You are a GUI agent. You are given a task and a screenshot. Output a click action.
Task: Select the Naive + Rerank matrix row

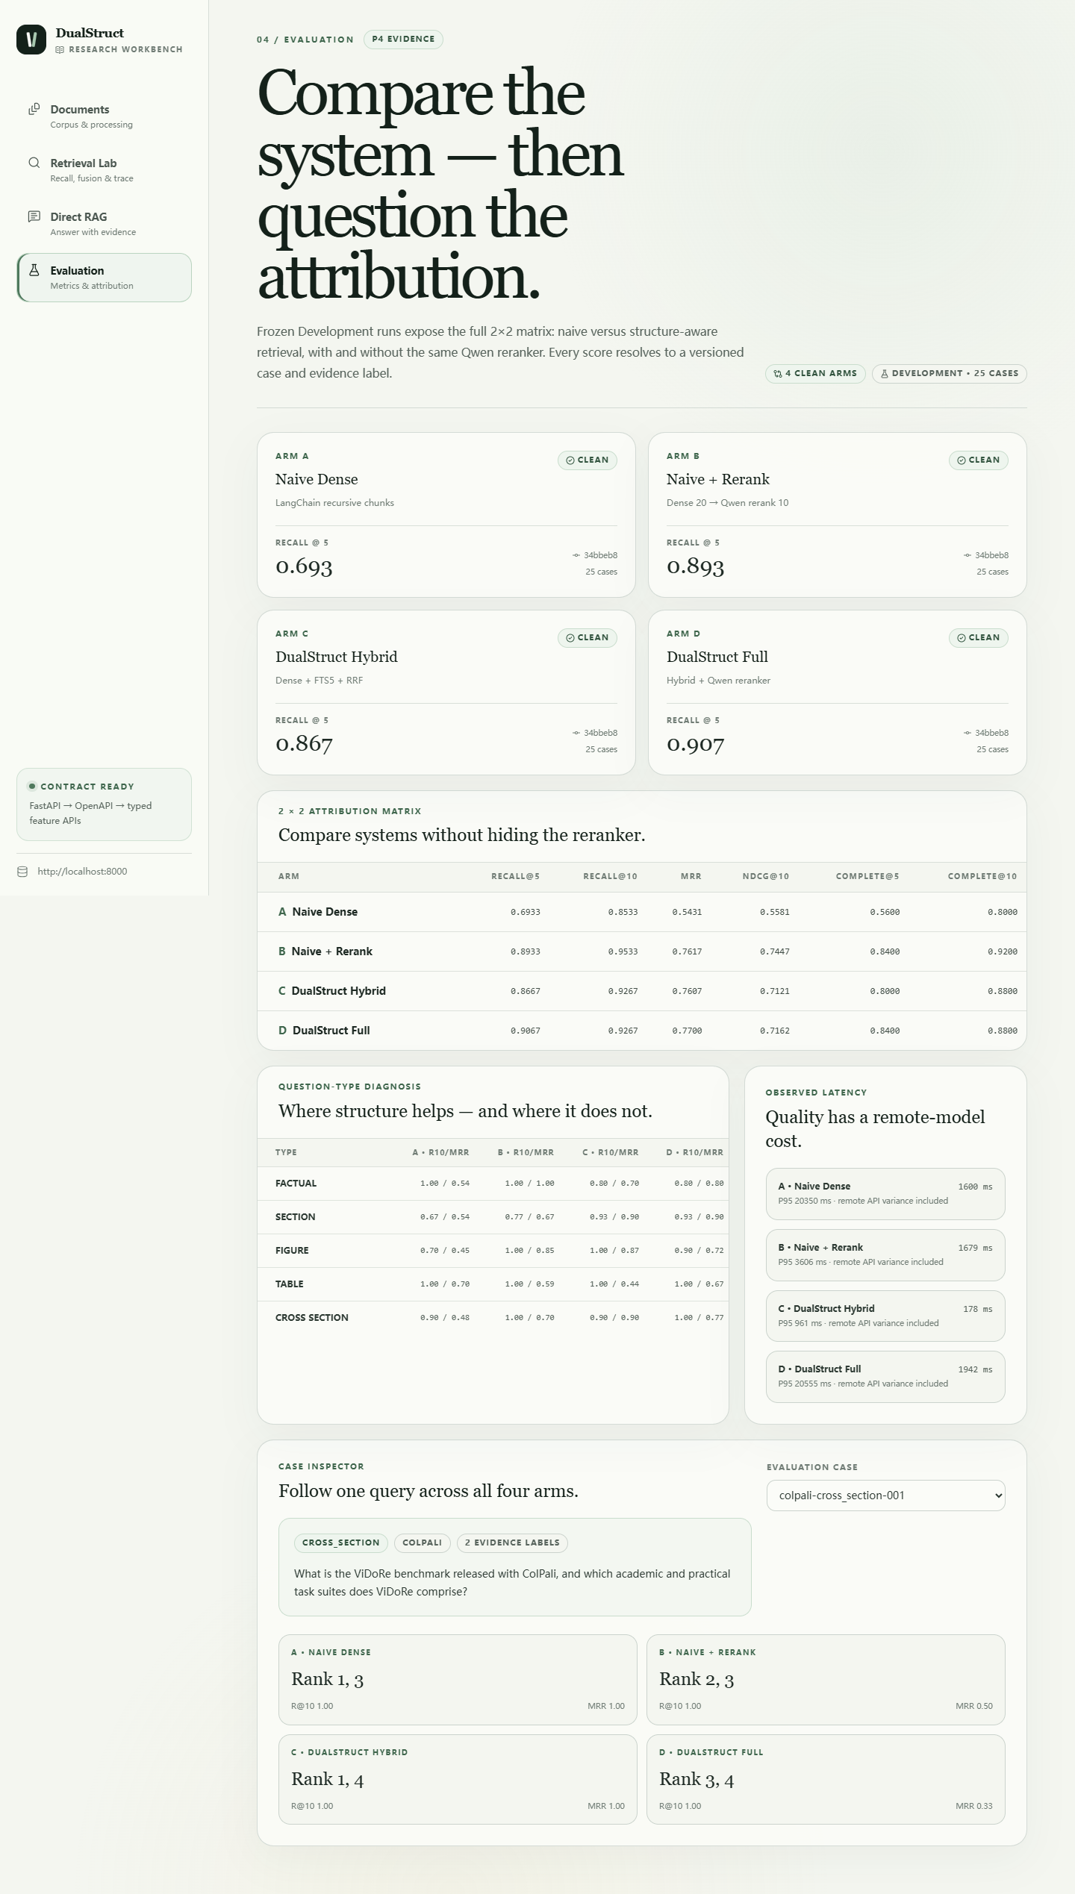pos(642,951)
